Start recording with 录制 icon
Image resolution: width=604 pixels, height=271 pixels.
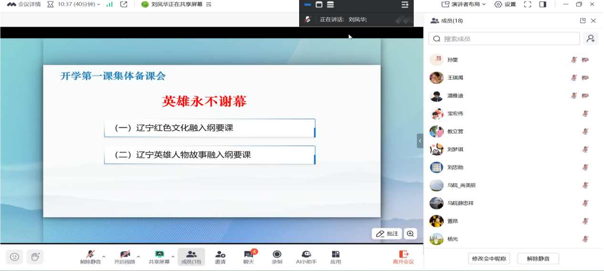[277, 257]
